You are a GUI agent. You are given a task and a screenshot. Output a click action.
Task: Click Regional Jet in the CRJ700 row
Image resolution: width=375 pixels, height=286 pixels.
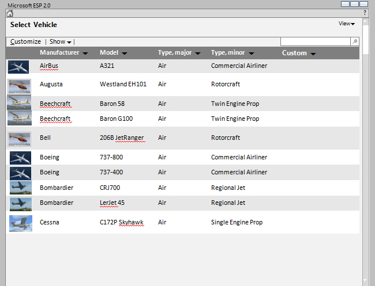pyautogui.click(x=228, y=188)
